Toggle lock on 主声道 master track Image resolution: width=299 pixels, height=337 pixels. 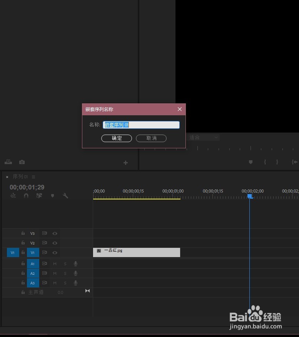[23, 292]
